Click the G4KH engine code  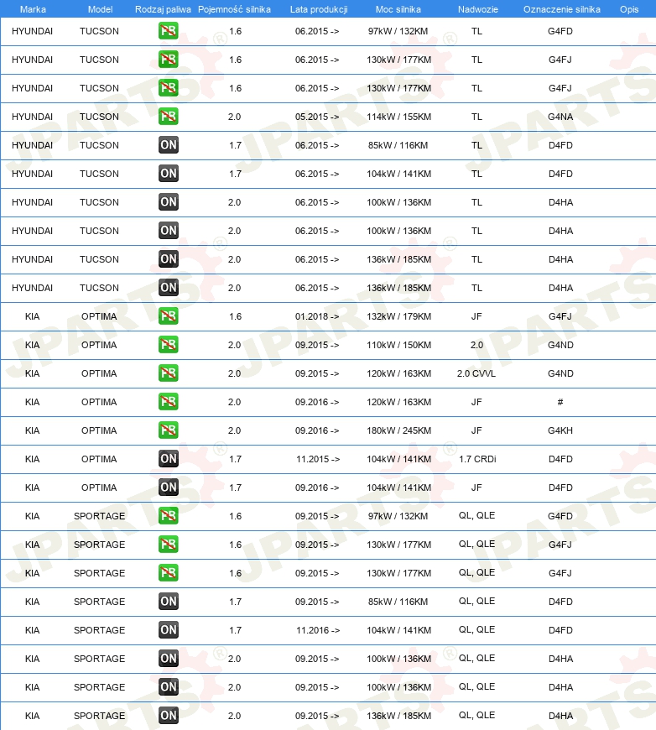click(x=560, y=430)
